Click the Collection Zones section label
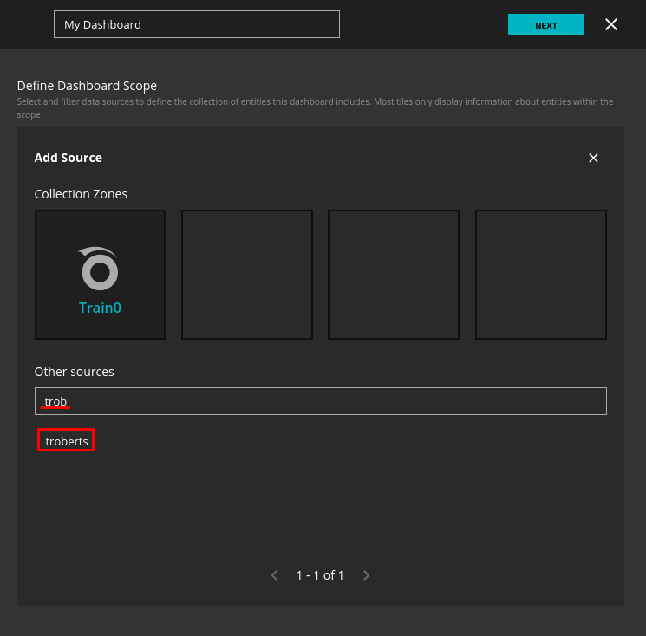Viewport: 646px width, 636px height. tap(81, 194)
